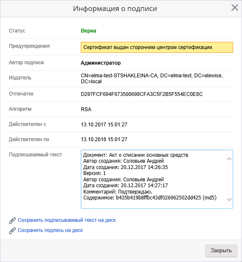
Task: Click the dialog title Информация о подписи
Action: pos(115,9)
